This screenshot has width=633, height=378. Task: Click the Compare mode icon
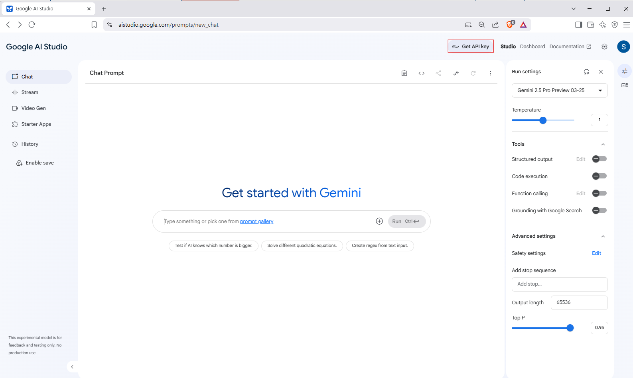(x=456, y=73)
